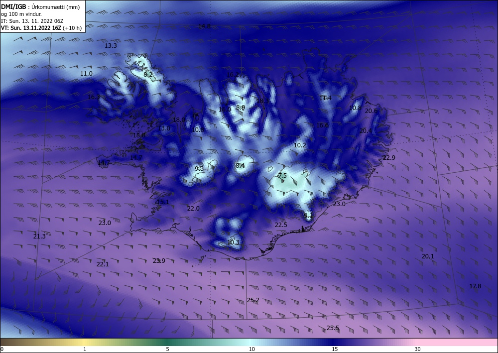Click the 23.9 value on the map

pyautogui.click(x=159, y=261)
